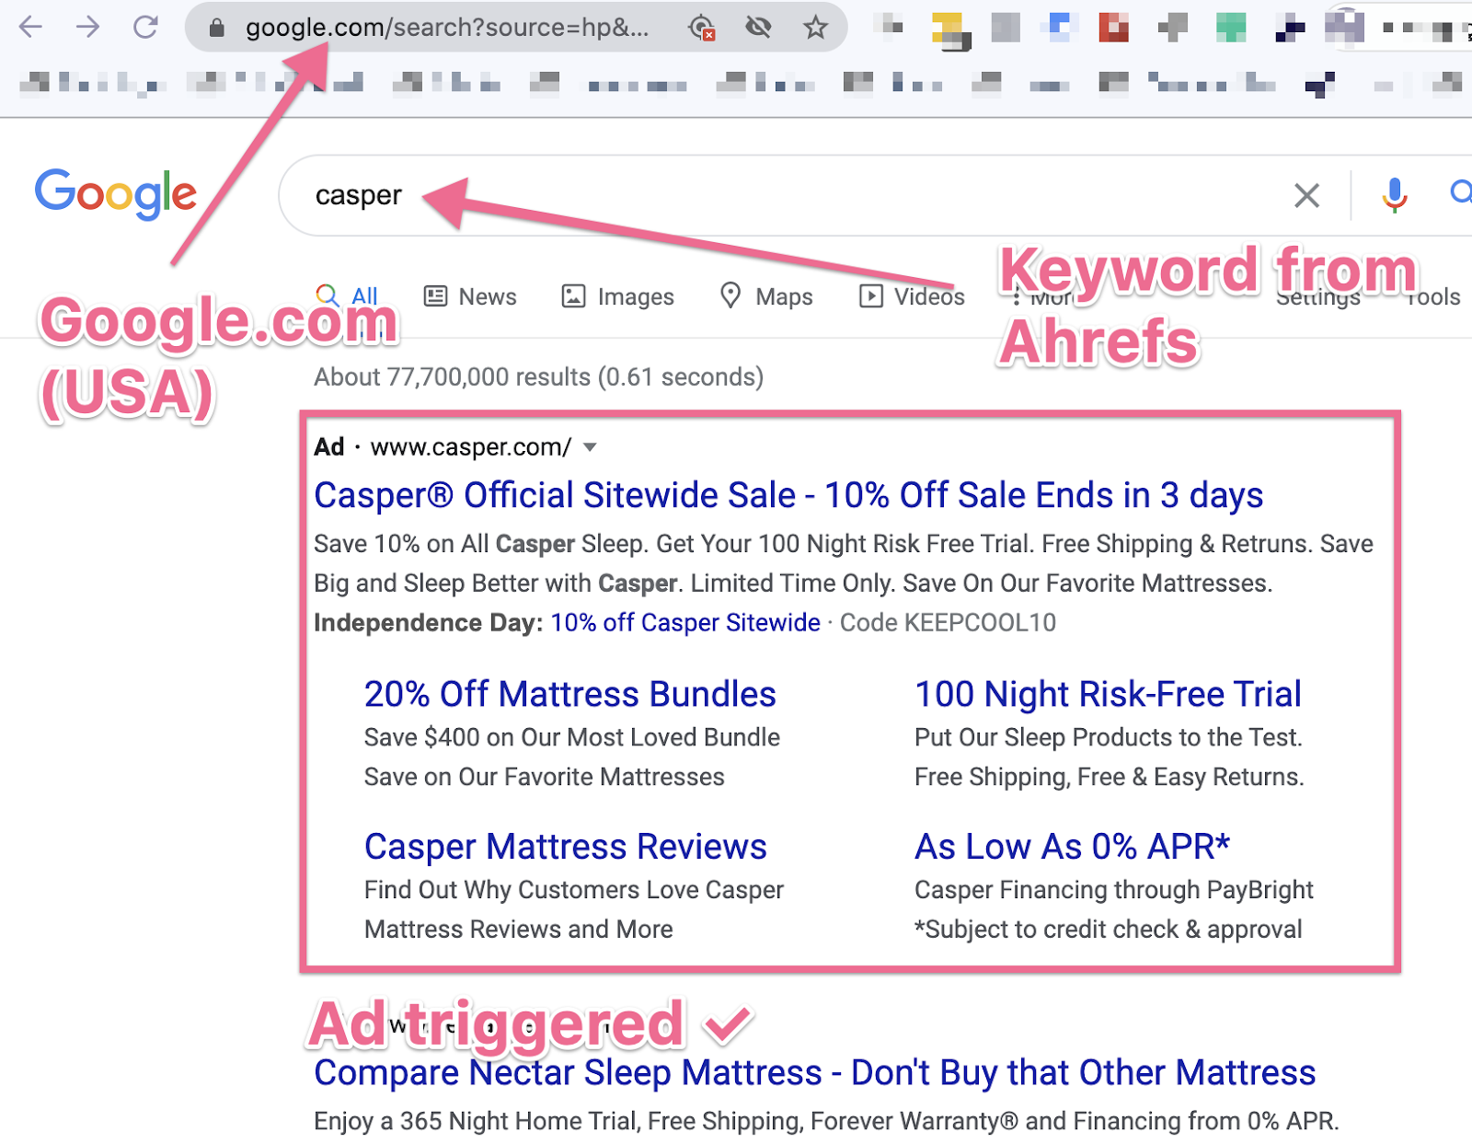Image resolution: width=1472 pixels, height=1144 pixels.
Task: Click the Google logo
Action: pos(116,194)
